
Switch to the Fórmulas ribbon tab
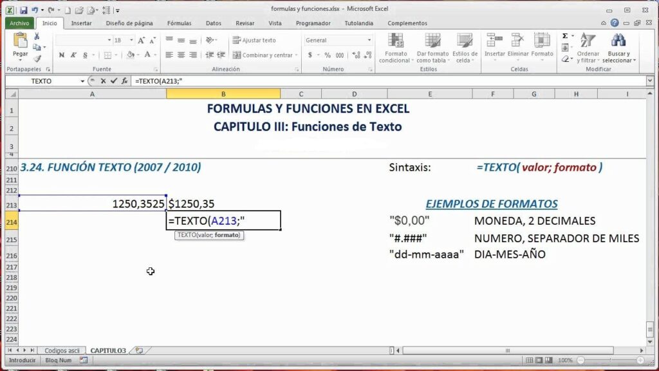[180, 24]
